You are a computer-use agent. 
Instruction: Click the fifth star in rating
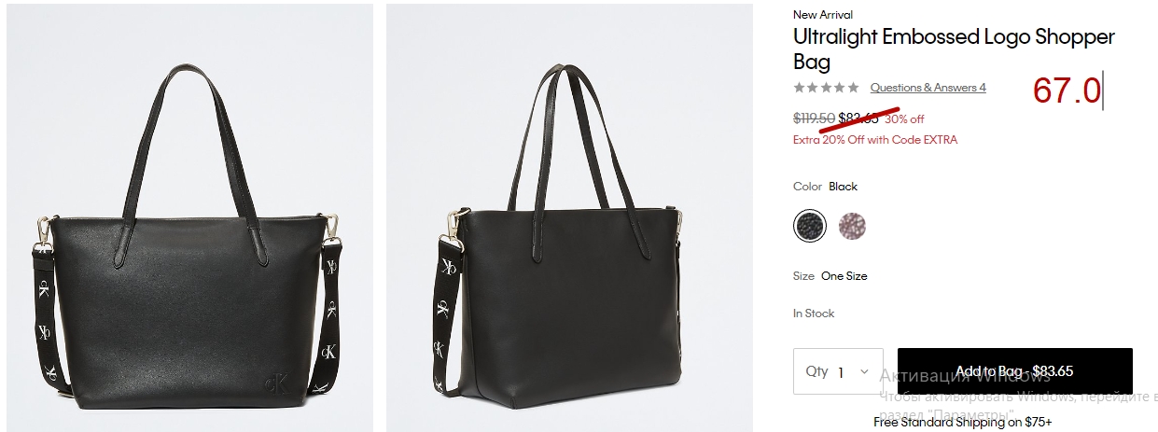tap(853, 88)
